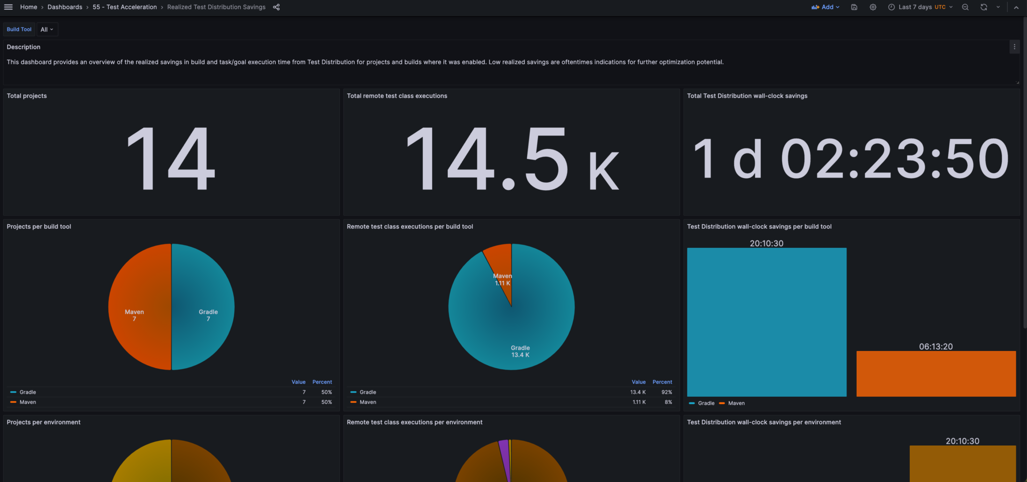Sort legend by Percent in Projects per build tool
This screenshot has width=1027, height=482.
point(322,382)
